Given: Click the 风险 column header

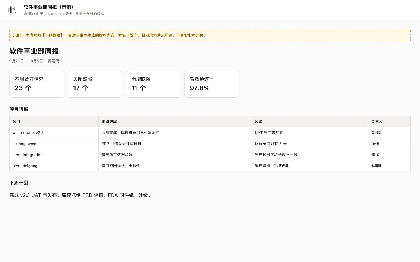Looking at the screenshot, I should coord(310,122).
